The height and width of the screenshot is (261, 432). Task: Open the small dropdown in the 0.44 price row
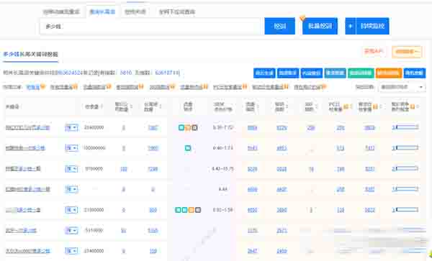(x=71, y=189)
